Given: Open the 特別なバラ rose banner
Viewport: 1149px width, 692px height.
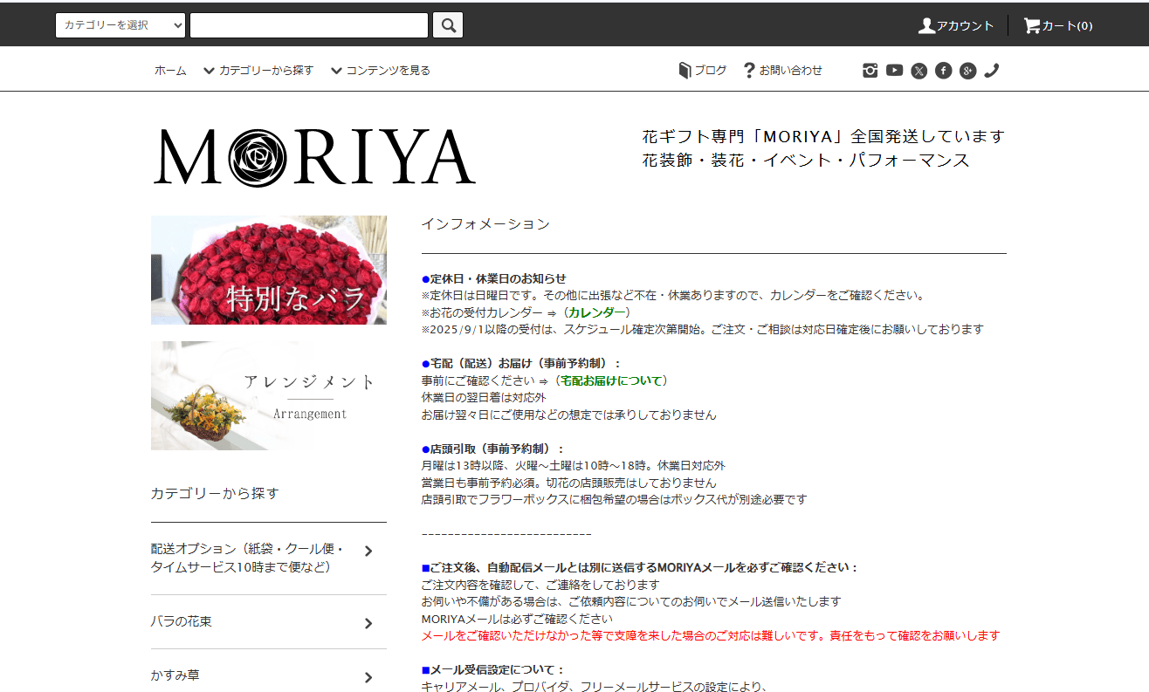Looking at the screenshot, I should 269,270.
